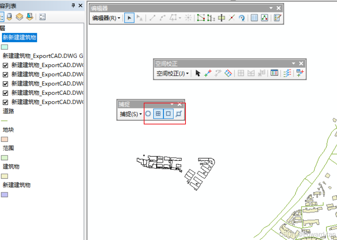Uncheck the last 新建建筑物_ExportCAD.DWG sublayer checkbox
The image size is (337, 240).
click(6, 102)
